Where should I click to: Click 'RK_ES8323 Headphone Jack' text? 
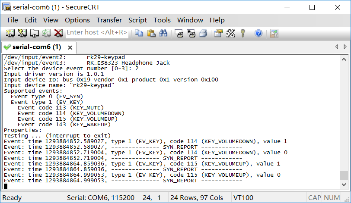click(x=128, y=63)
